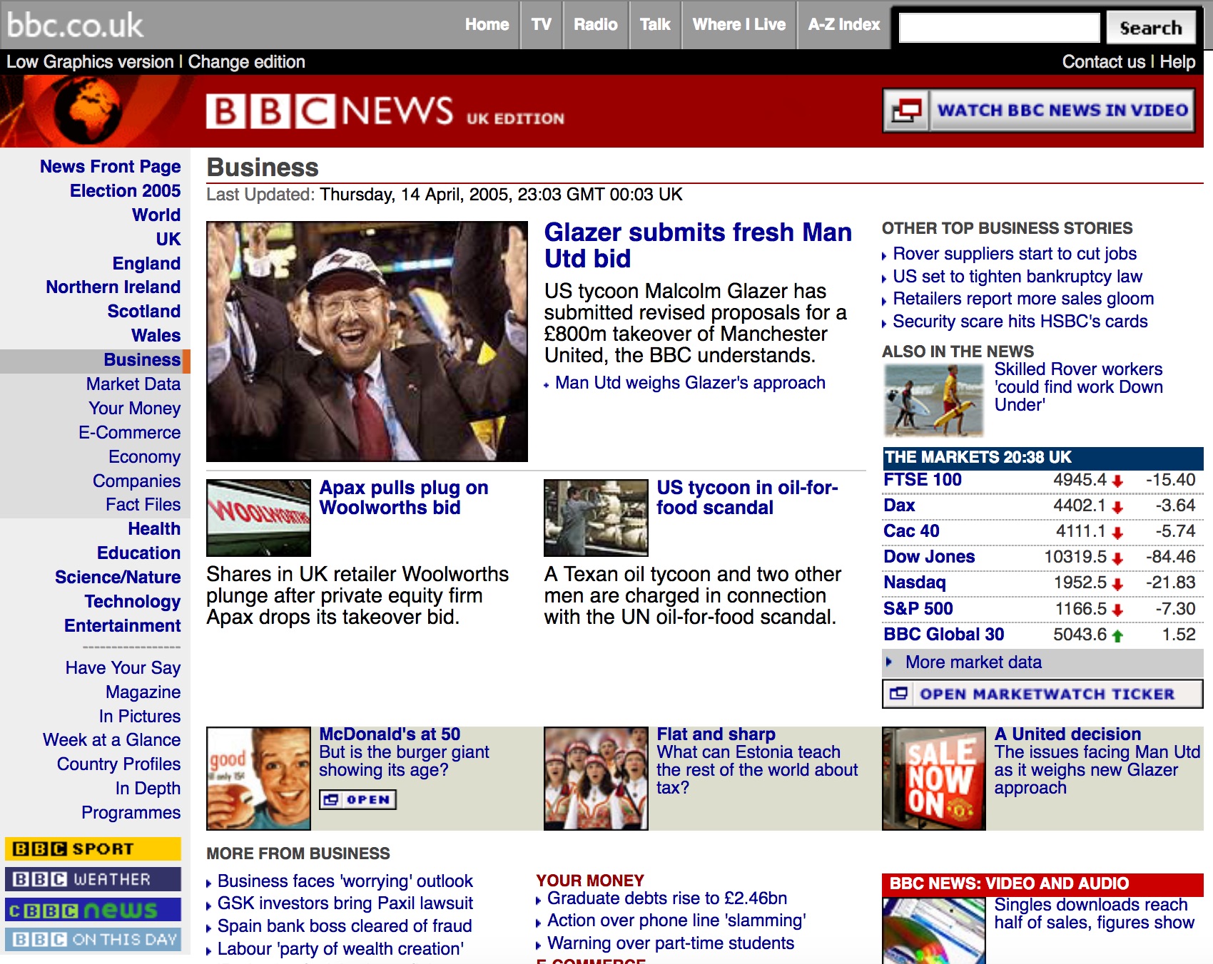1213x964 pixels.
Task: Open Man Utd weighs Glazer's approach link
Action: point(690,383)
